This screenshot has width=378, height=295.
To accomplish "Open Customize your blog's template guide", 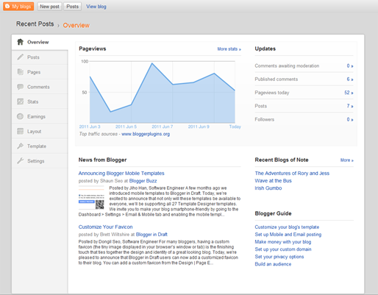I will (287, 227).
